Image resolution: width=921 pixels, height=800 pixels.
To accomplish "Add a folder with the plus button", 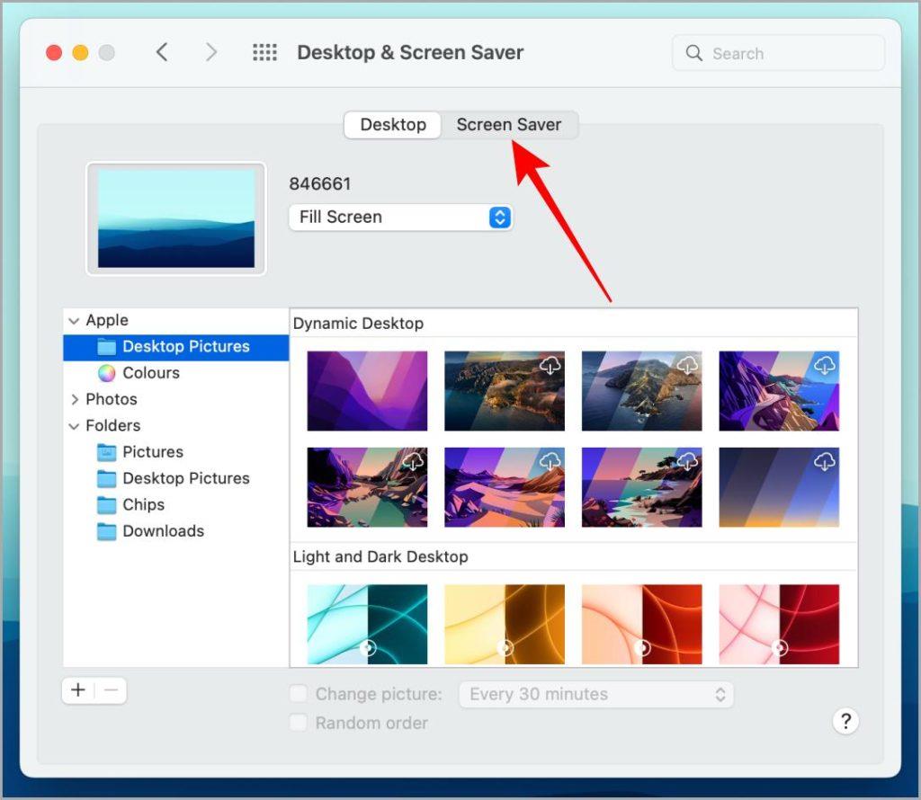I will [x=78, y=690].
